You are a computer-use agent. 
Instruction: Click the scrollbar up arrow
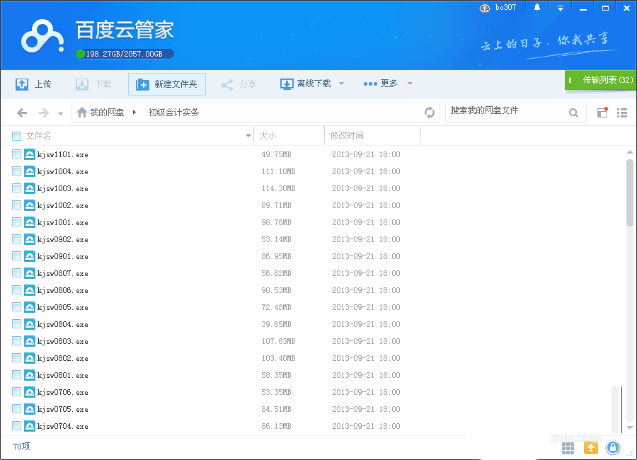630,152
